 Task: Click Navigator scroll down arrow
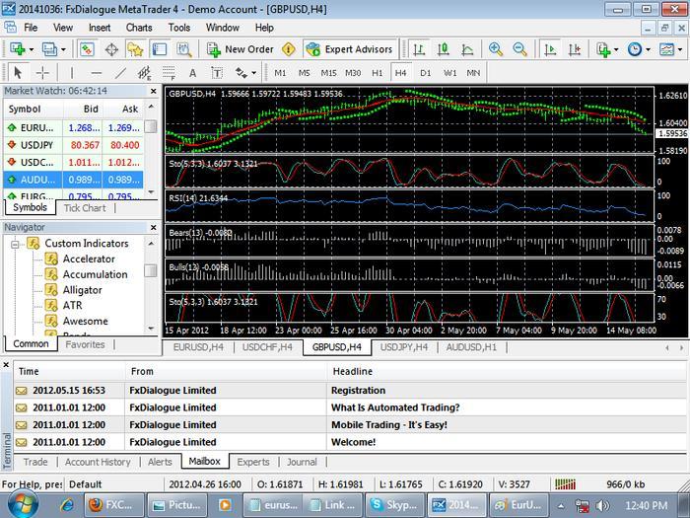(151, 329)
